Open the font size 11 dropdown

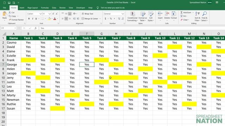50,14
